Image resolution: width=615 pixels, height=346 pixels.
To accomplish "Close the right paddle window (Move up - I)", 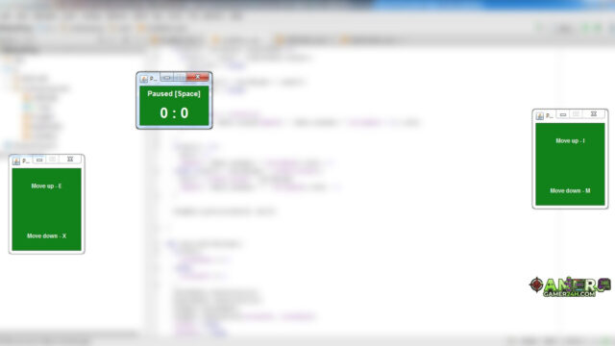I will (594, 113).
